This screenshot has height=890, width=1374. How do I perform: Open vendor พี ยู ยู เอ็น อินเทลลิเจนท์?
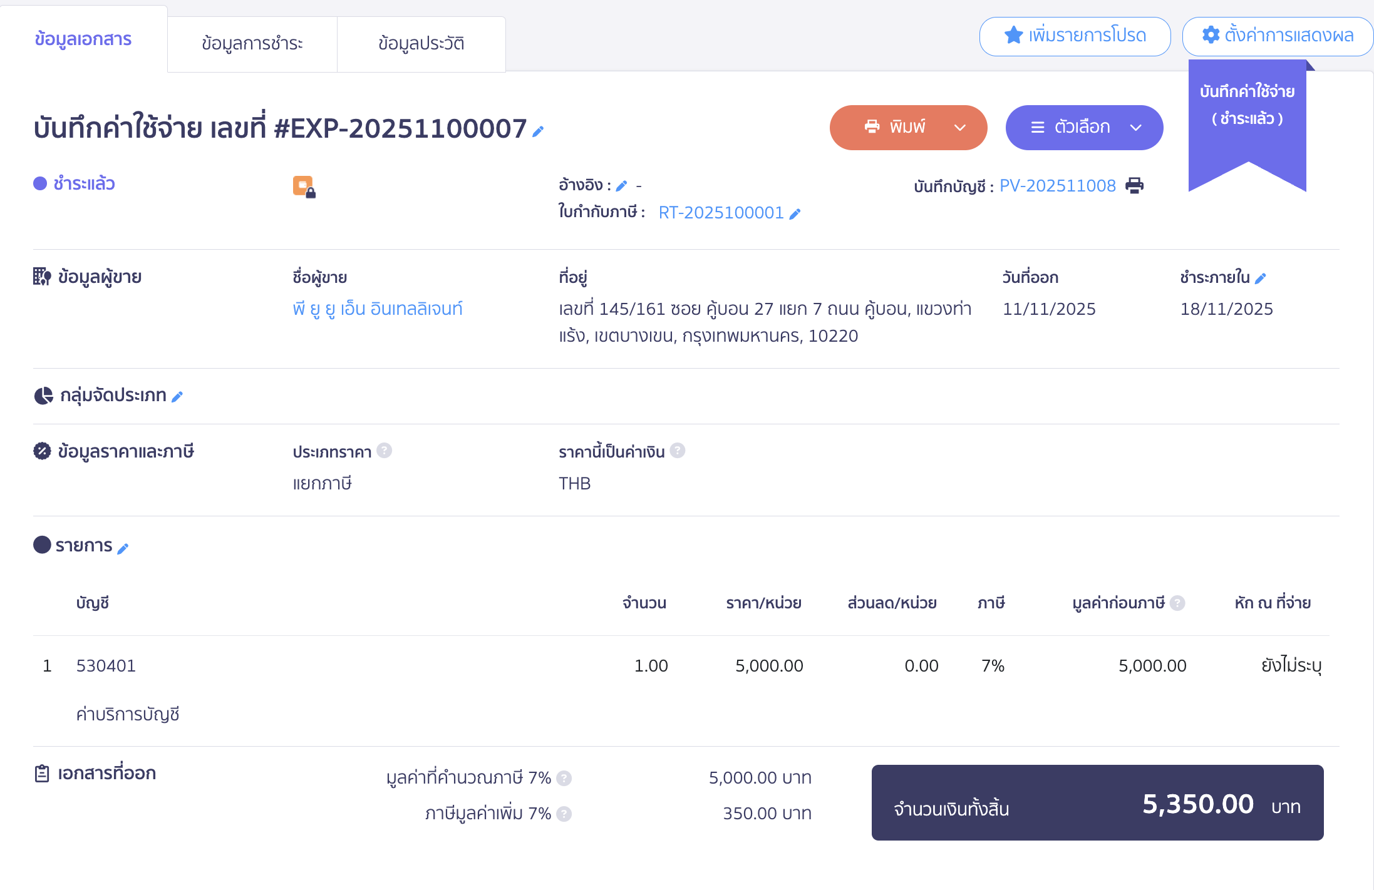pyautogui.click(x=377, y=309)
